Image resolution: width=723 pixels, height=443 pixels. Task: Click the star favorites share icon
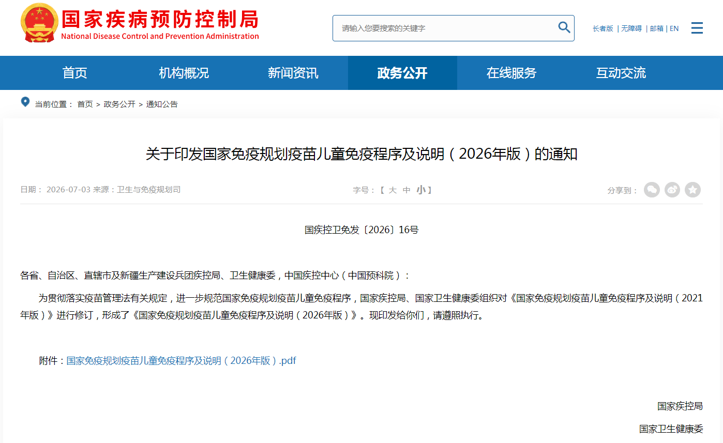click(693, 190)
